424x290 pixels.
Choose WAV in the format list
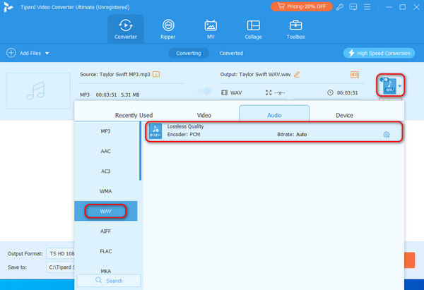pyautogui.click(x=106, y=211)
